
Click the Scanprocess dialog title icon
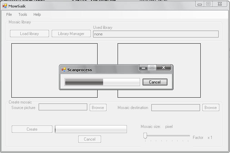click(63, 69)
